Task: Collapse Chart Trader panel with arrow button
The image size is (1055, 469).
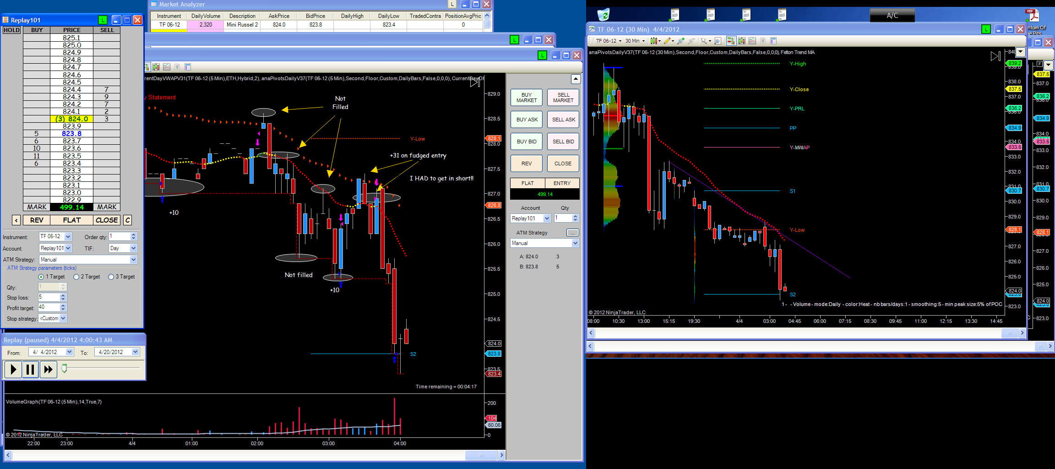Action: pyautogui.click(x=576, y=79)
